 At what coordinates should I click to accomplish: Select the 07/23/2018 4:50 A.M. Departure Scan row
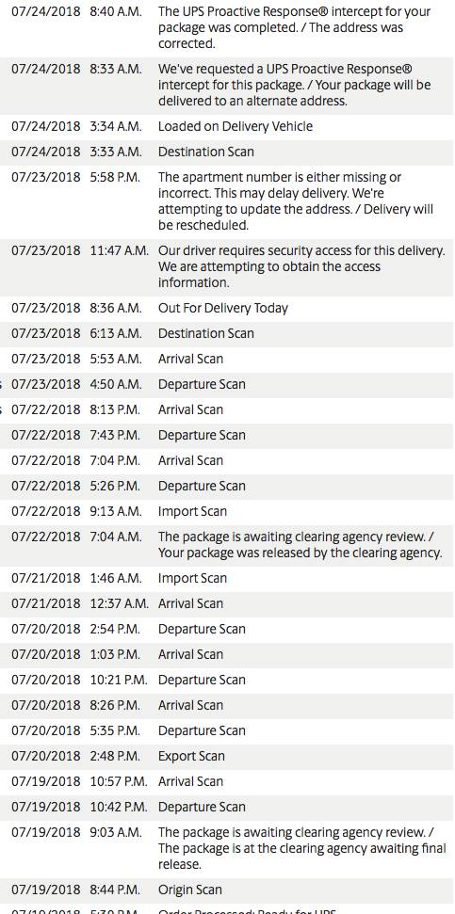click(x=228, y=385)
